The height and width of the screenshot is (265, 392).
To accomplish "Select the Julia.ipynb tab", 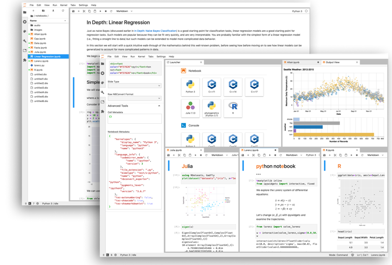I will [x=184, y=150].
